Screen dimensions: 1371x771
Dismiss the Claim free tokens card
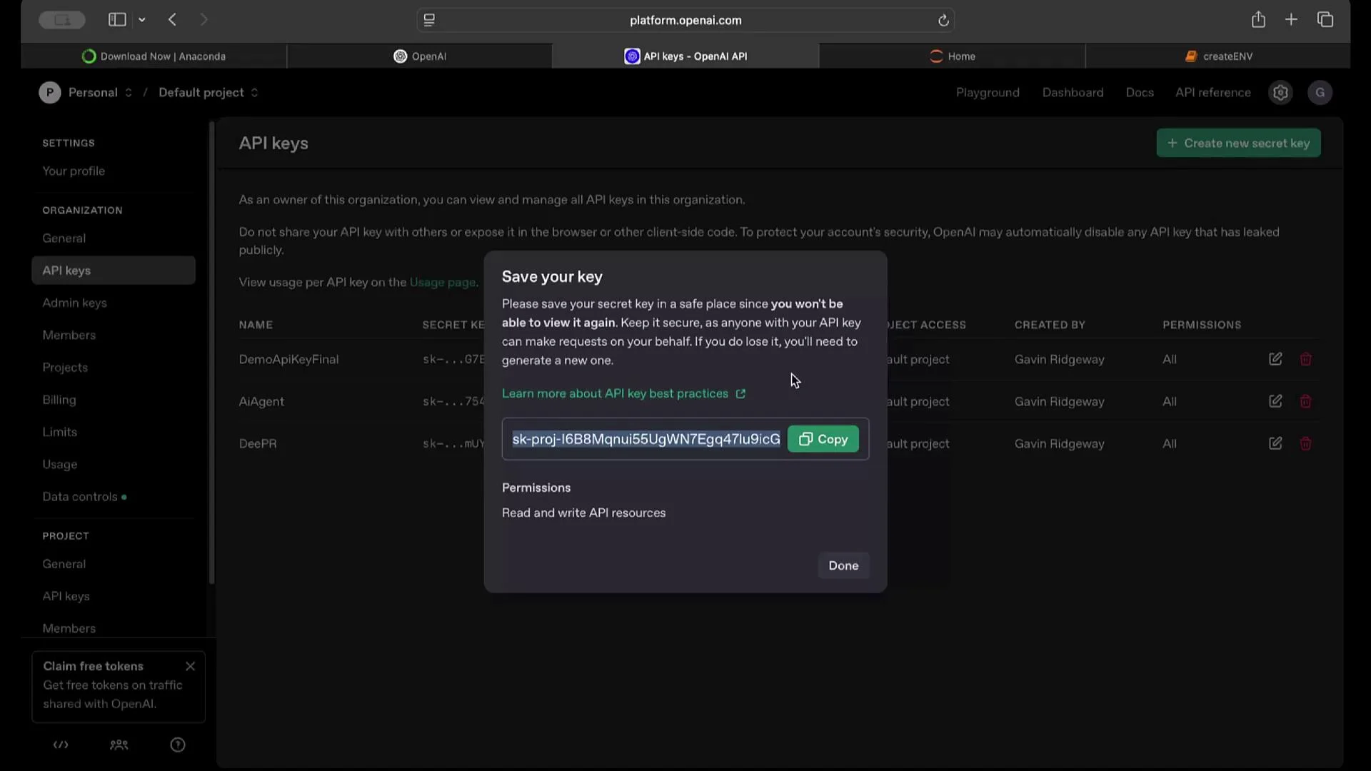190,666
